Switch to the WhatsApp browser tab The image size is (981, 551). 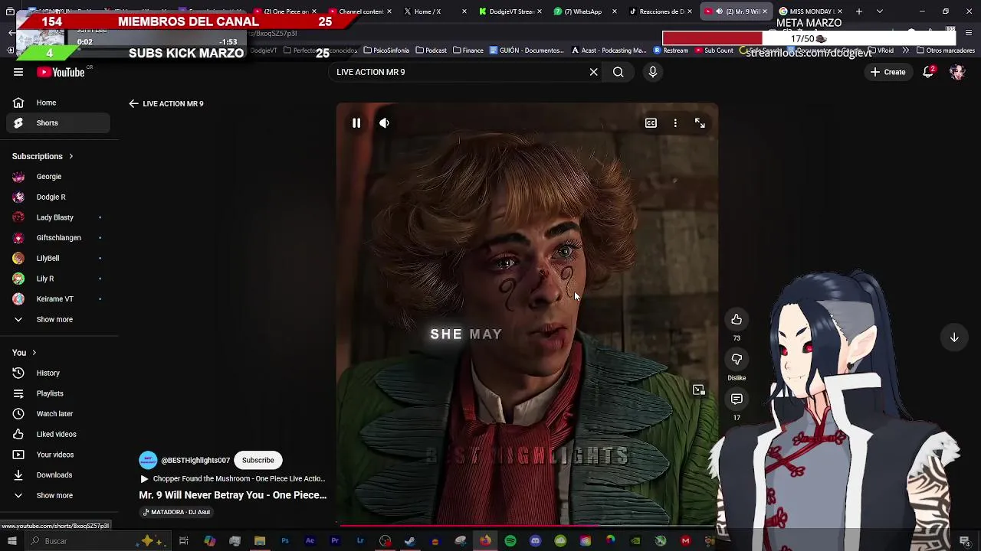[586, 11]
